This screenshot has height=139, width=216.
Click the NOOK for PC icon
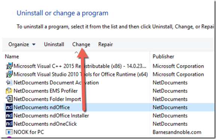tap(9, 132)
